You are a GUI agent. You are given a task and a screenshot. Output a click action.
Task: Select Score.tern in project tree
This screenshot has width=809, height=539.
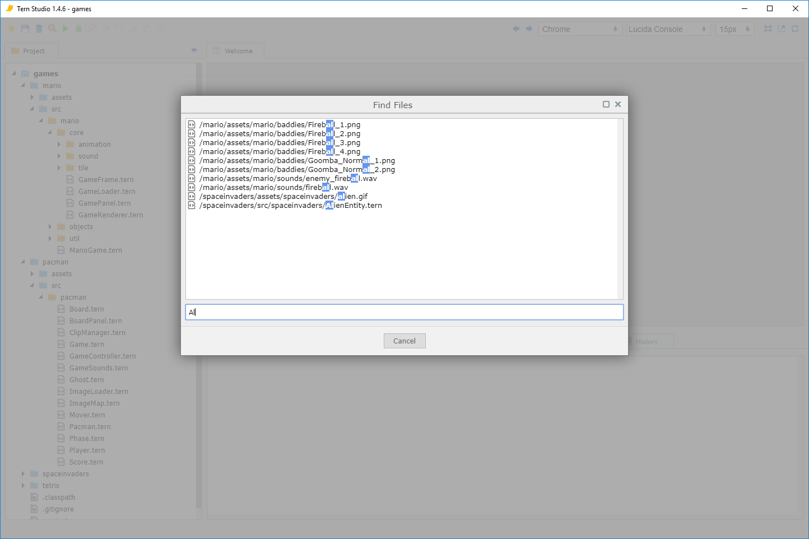pyautogui.click(x=86, y=462)
